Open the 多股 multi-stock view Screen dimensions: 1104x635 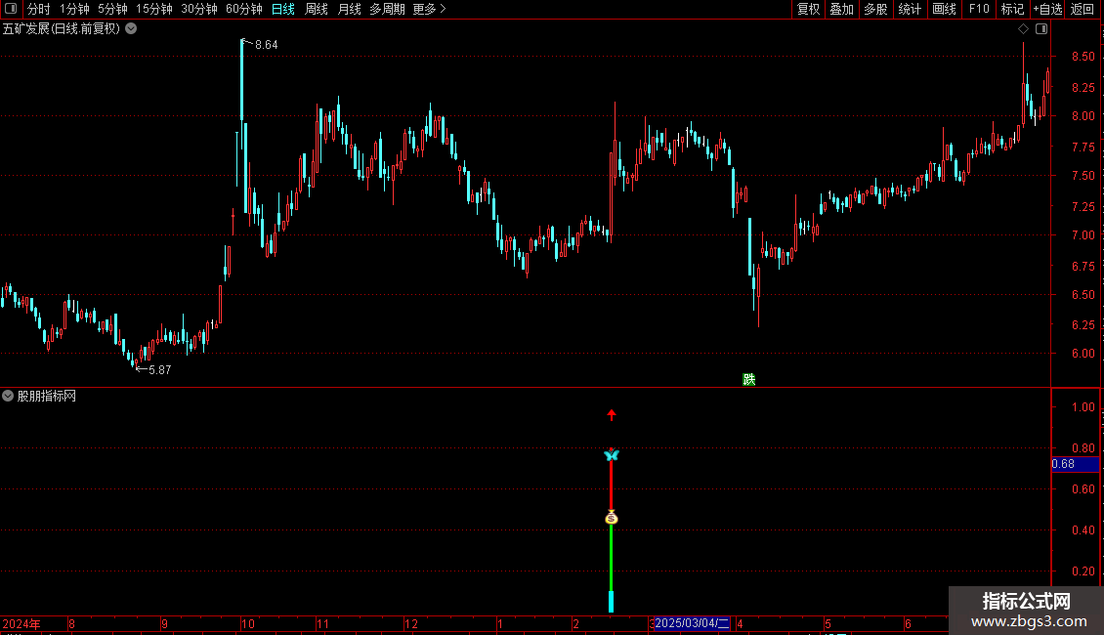click(x=875, y=9)
